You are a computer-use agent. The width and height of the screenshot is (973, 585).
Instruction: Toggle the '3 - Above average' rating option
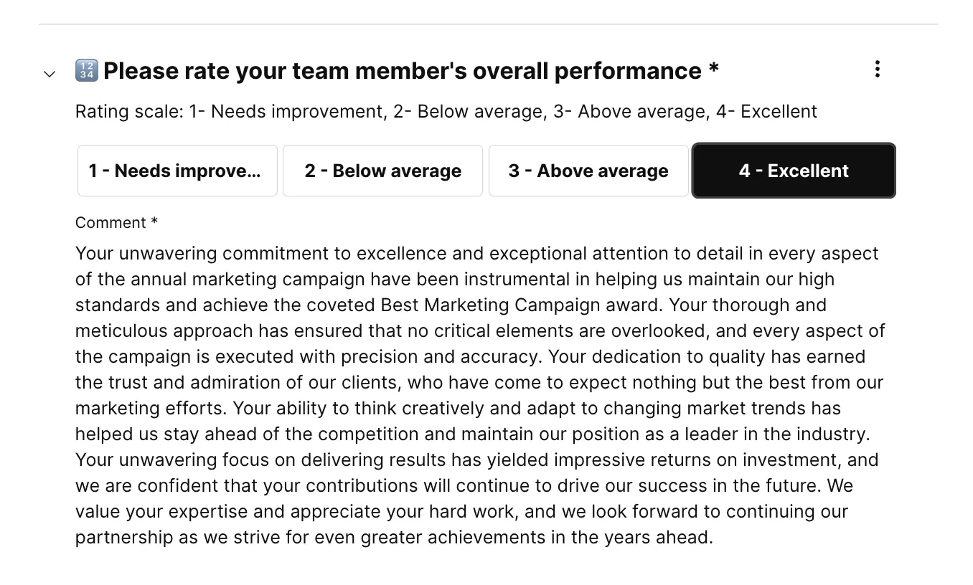(588, 171)
